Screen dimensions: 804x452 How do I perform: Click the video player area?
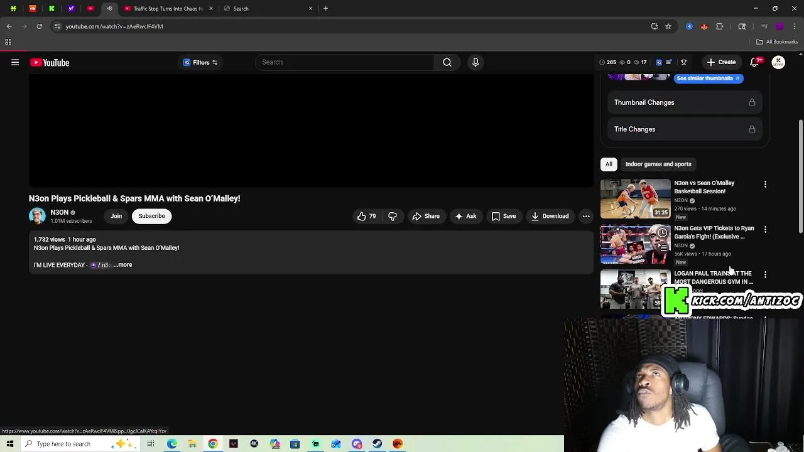tap(311, 131)
